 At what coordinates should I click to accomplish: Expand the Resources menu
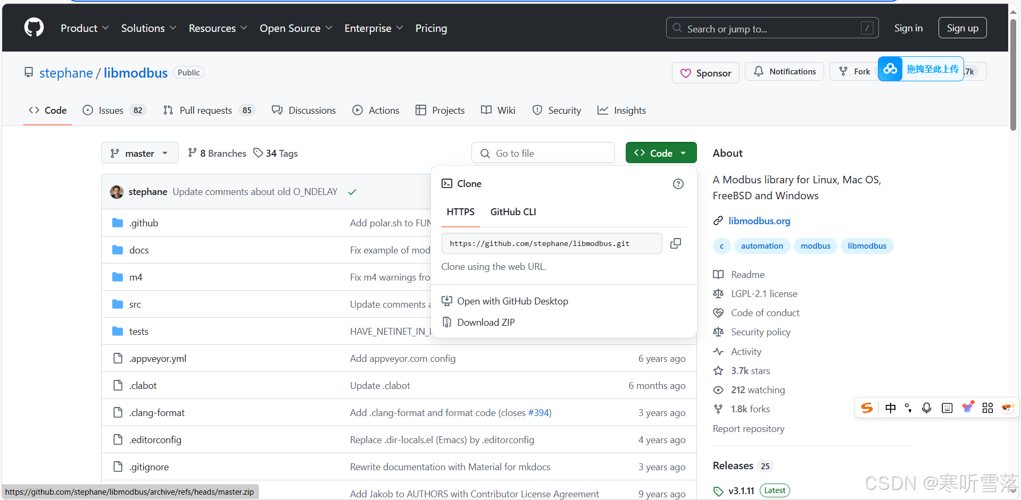[218, 28]
